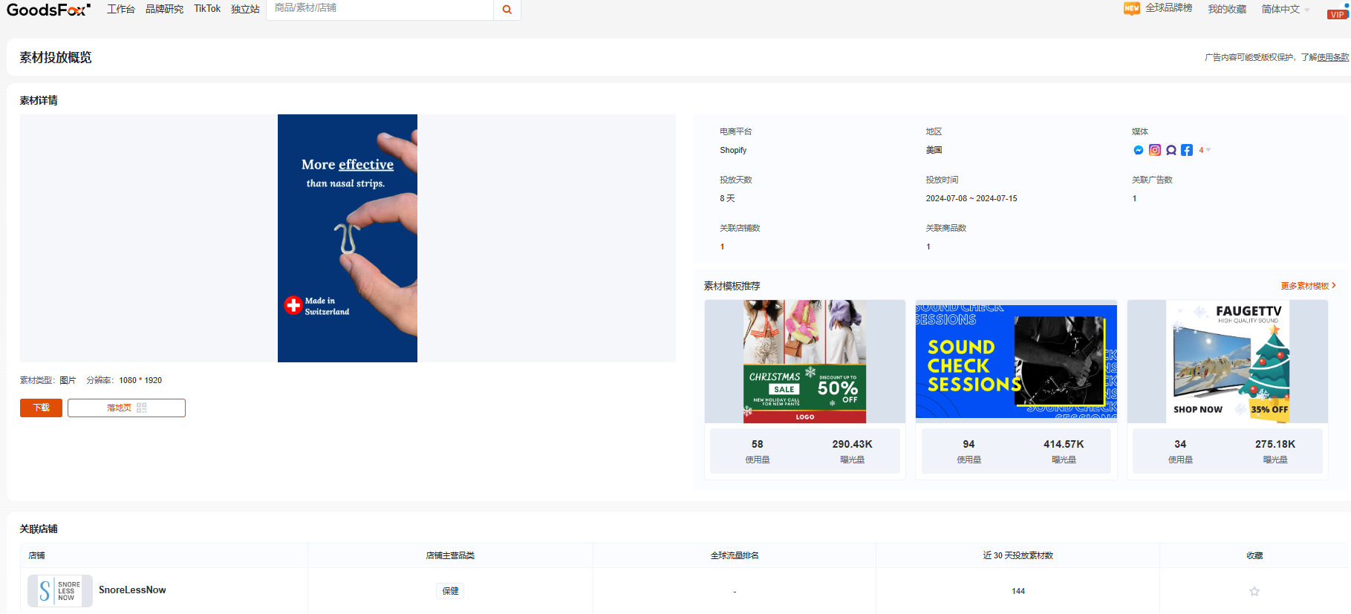The width and height of the screenshot is (1351, 614).
Task: Open the SnoreLessNow store name
Action: point(132,590)
